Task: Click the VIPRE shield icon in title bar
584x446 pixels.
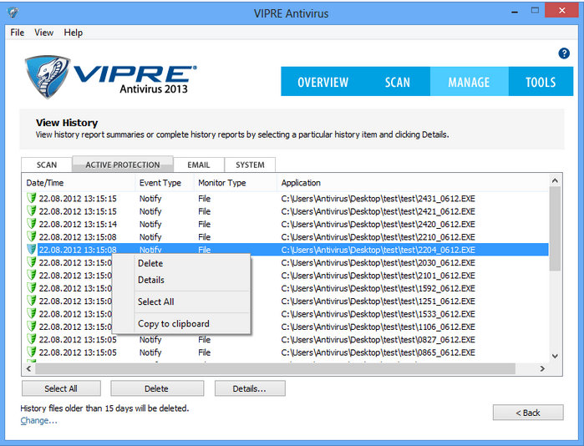Action: 13,13
